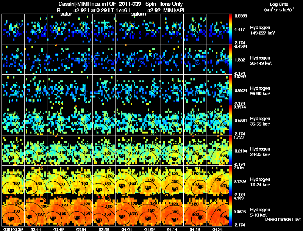Open the 13-24 keV image at 03:59

pos(104,181)
